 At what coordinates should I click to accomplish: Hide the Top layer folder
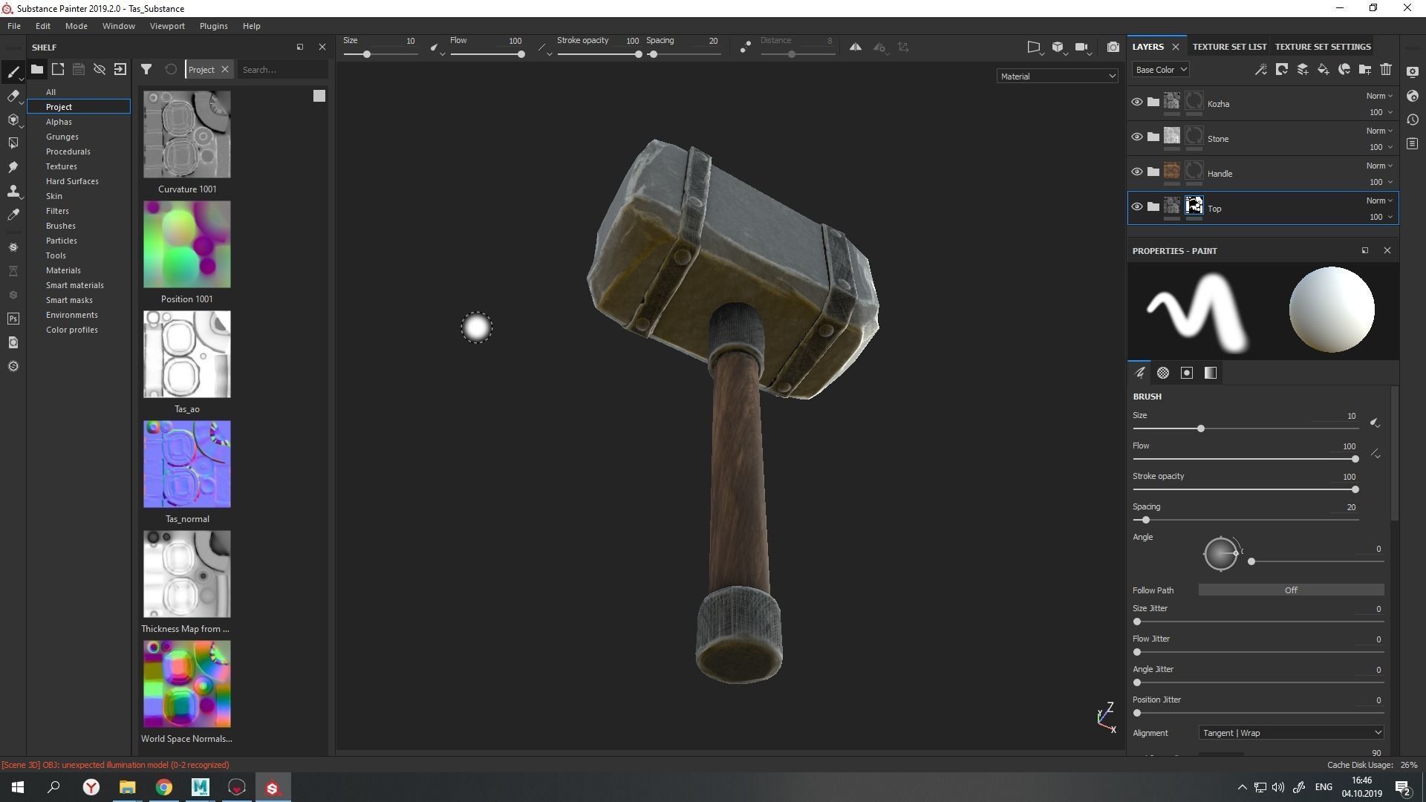[x=1136, y=207]
